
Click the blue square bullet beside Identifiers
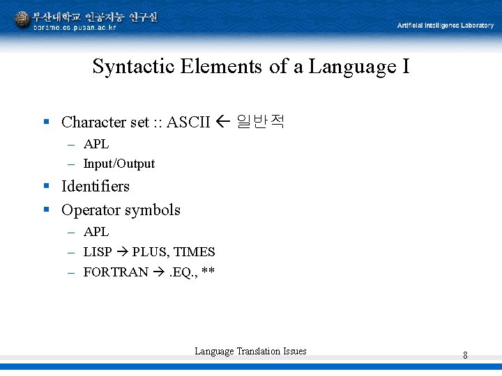47,185
